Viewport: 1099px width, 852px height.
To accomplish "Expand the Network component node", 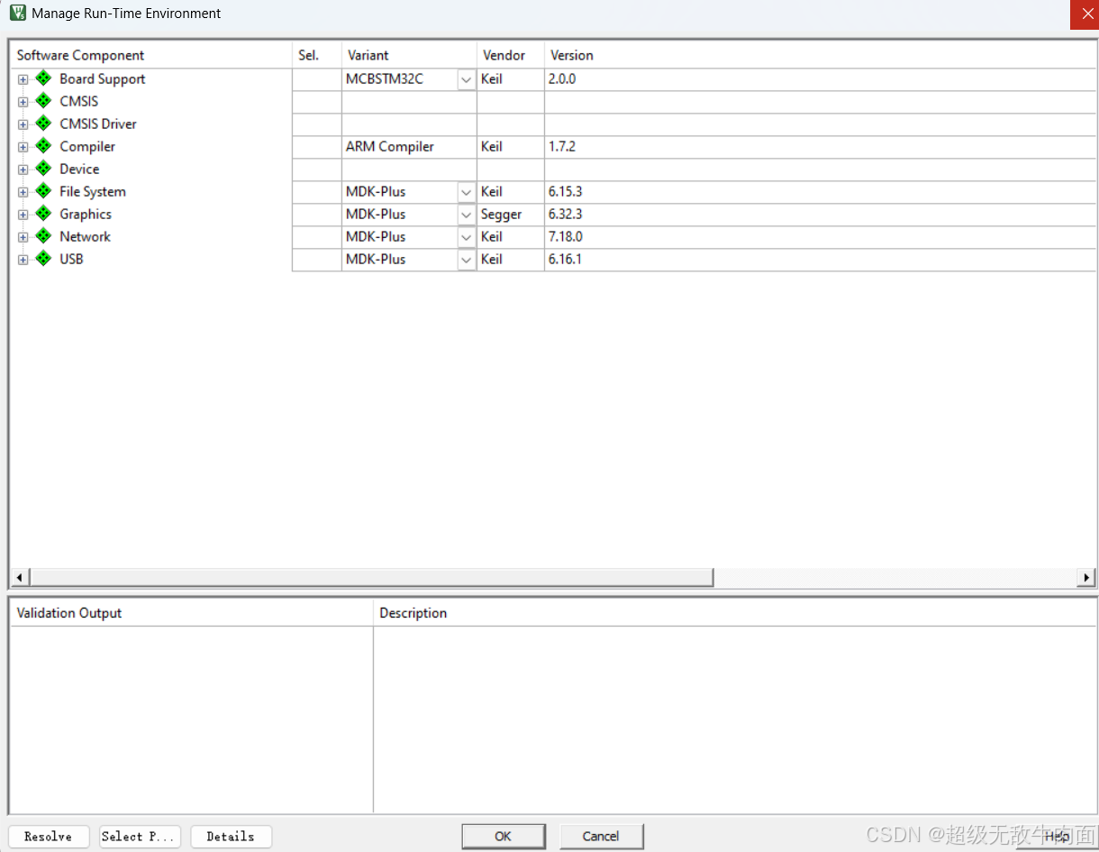I will [23, 237].
